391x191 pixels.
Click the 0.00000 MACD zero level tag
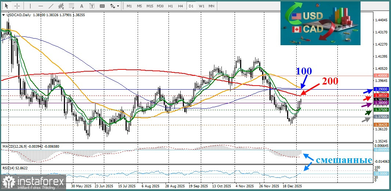tap(381, 150)
